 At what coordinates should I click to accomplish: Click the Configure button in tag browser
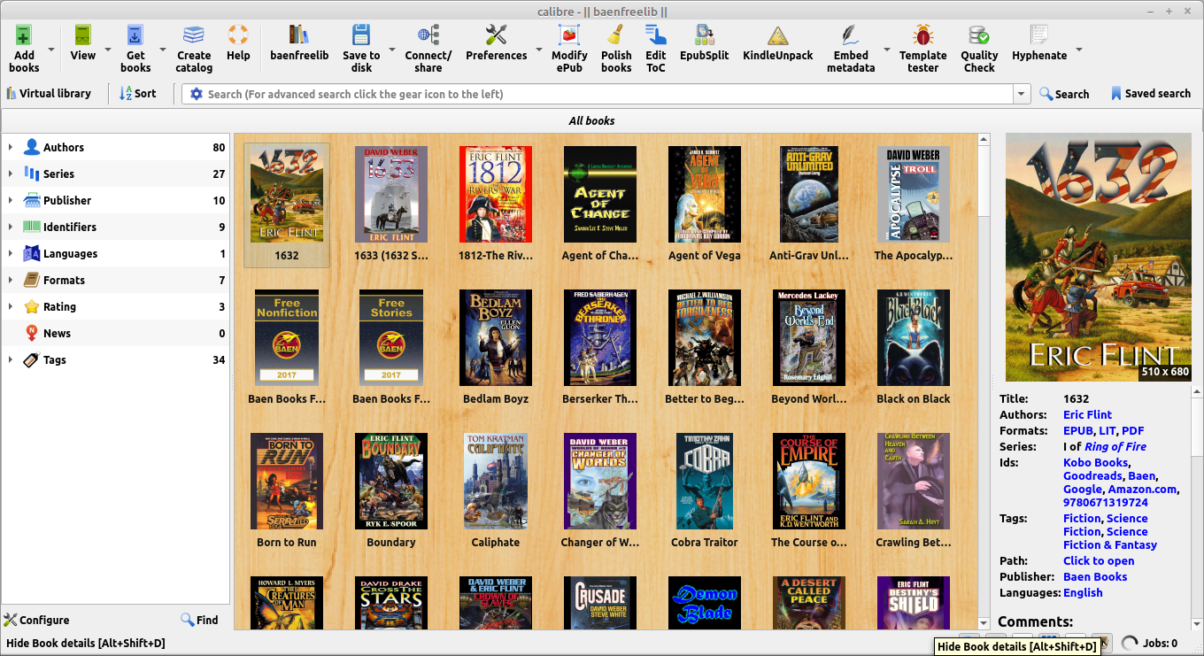(36, 620)
